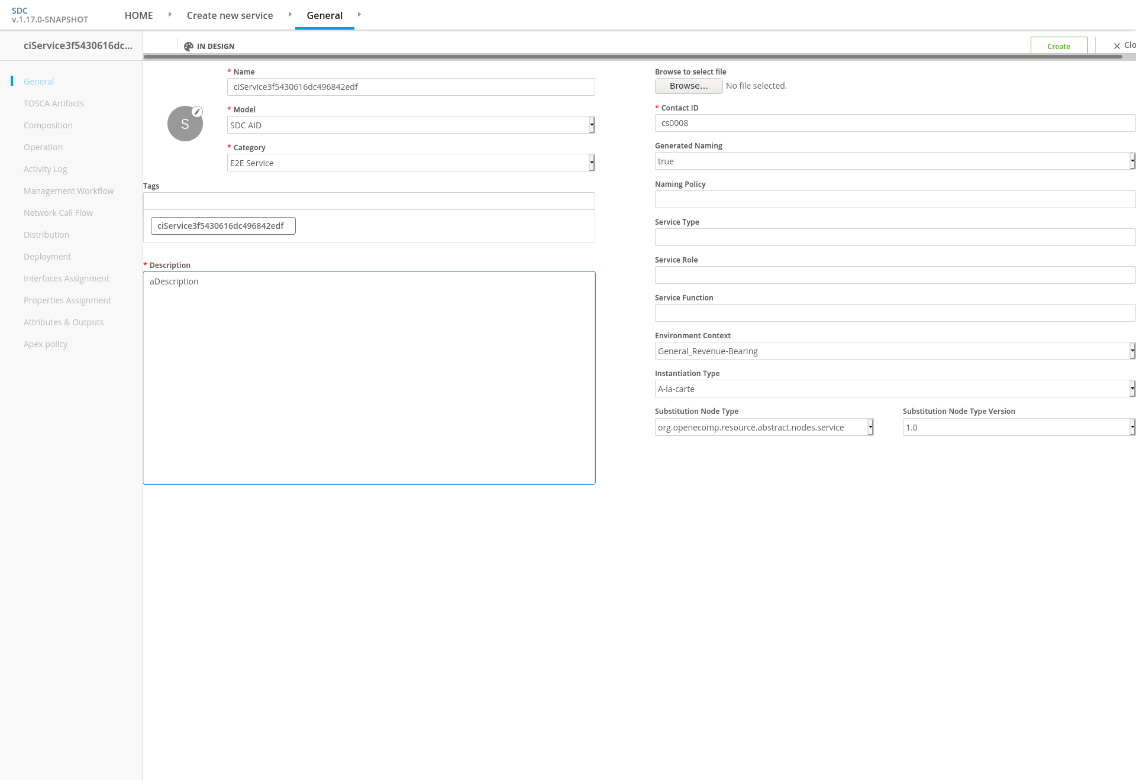Click the Name input field
Image resolution: width=1136 pixels, height=780 pixels.
click(x=411, y=87)
